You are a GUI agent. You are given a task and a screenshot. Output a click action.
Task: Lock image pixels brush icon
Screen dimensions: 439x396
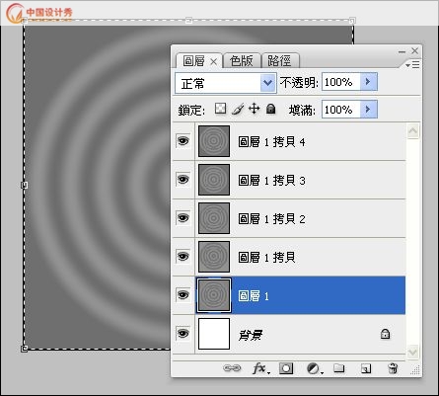[x=238, y=109]
